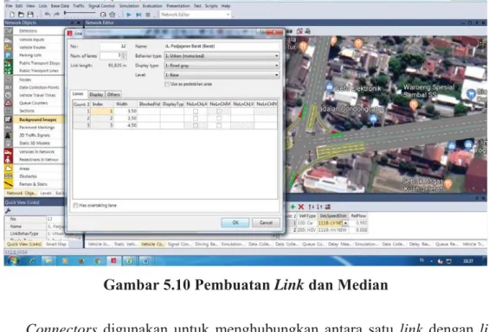Select Pedestrians In Network icon
The height and width of the screenshot is (332, 489).
[x=8, y=159]
